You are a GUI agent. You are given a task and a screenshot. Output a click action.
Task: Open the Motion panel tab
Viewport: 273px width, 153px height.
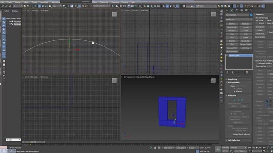click(x=241, y=10)
